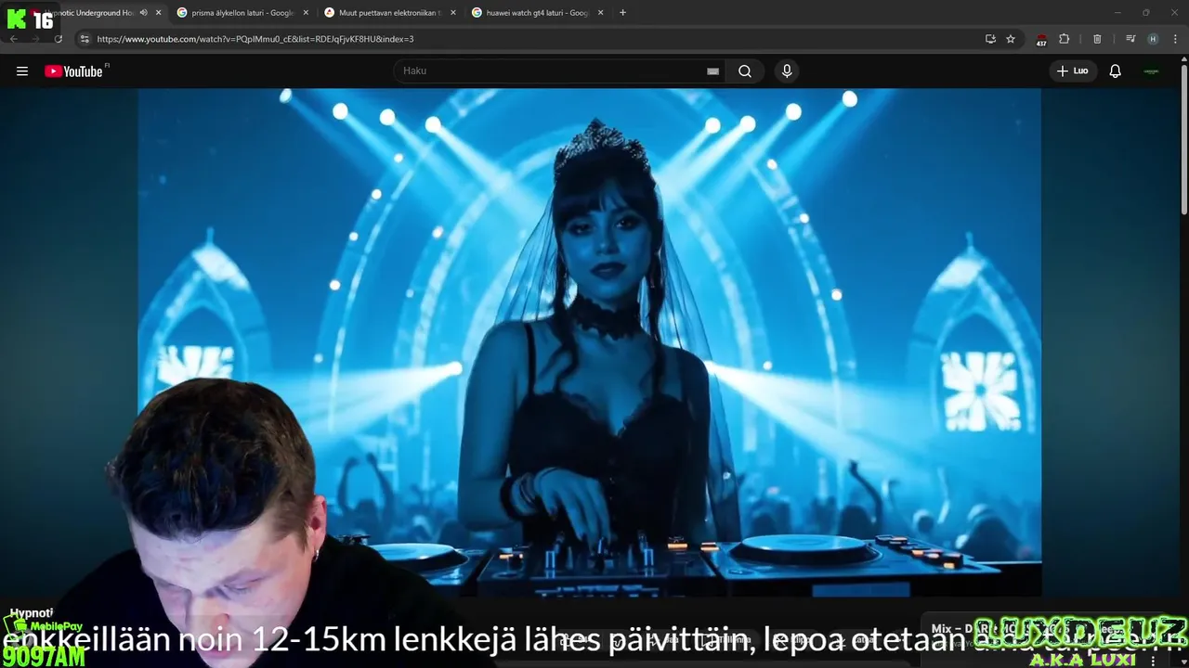This screenshot has width=1189, height=668.
Task: Open the media controls playlist icon
Action: [1130, 39]
